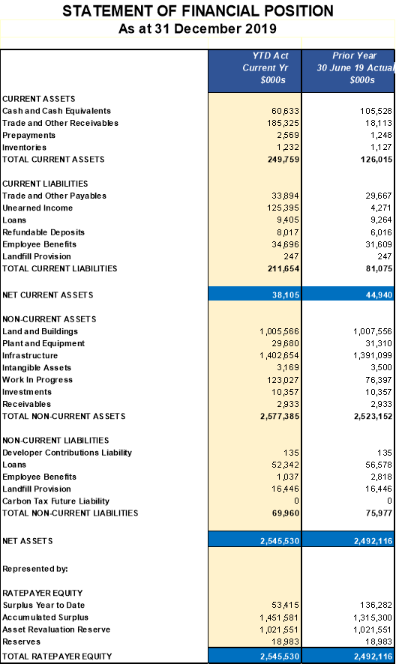Select the 'Carbon Tax Future Liability' label

point(55,501)
